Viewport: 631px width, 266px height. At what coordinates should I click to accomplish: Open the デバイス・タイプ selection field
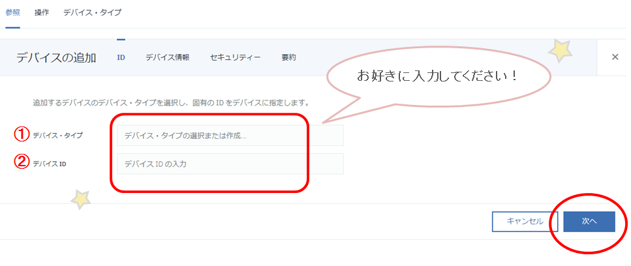coord(230,136)
